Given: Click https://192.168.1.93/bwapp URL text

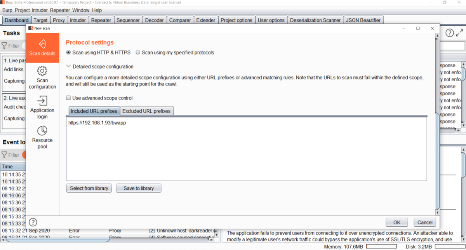Looking at the screenshot, I should (97, 123).
